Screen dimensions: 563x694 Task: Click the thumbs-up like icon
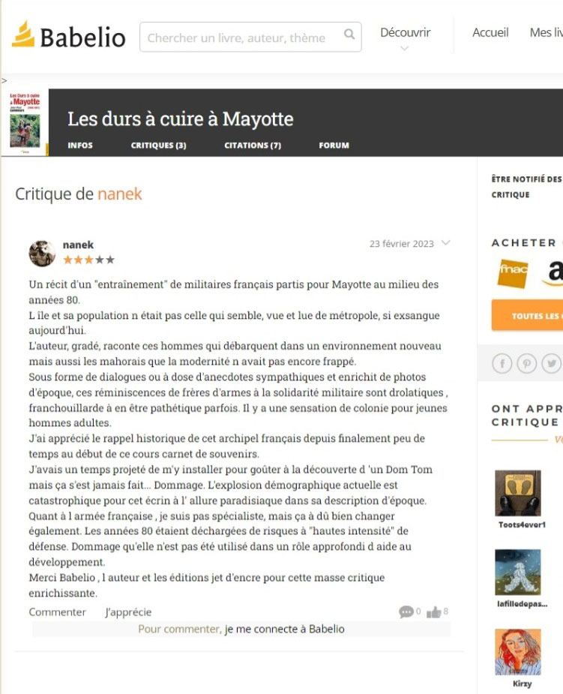tap(434, 611)
